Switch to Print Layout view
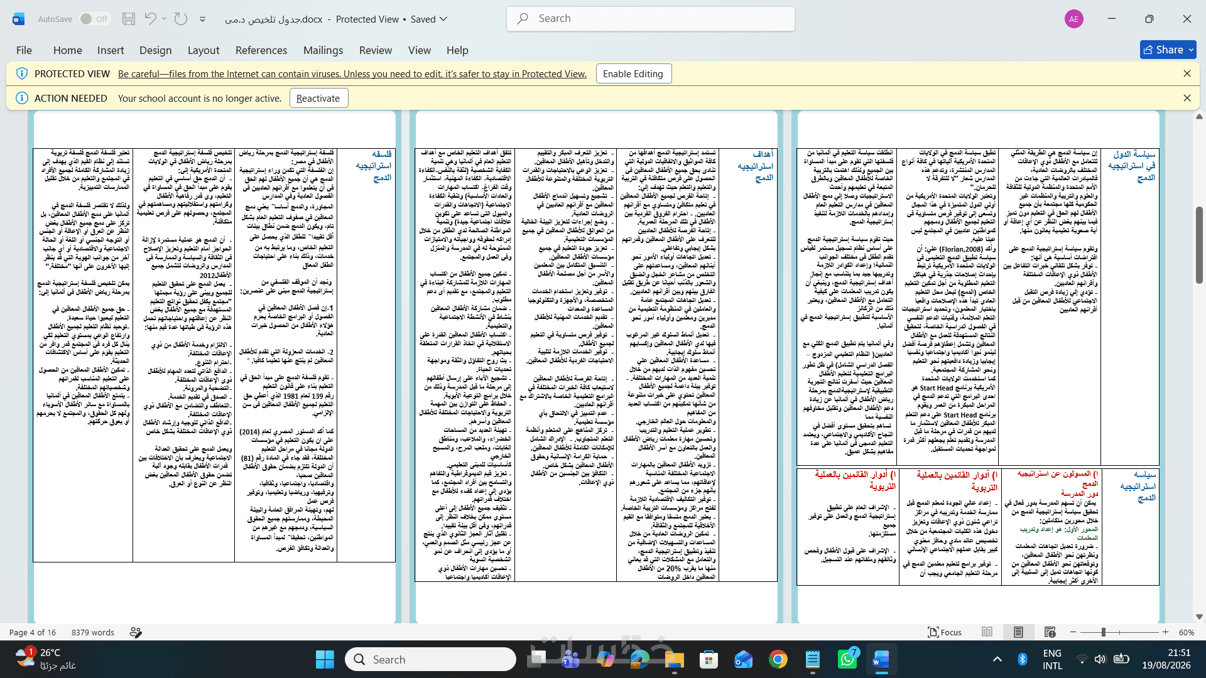This screenshot has width=1206, height=678. 1018,632
